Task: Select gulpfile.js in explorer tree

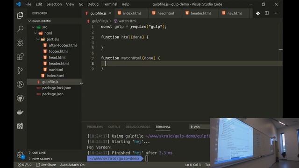Action: (54, 82)
